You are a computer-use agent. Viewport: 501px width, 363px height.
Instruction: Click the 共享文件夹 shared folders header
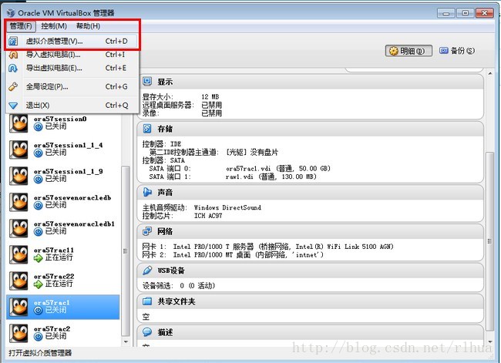click(x=310, y=301)
